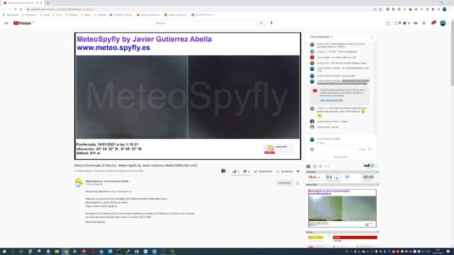
Task: Open the YouTube hamburger guide menu
Action: coord(7,23)
